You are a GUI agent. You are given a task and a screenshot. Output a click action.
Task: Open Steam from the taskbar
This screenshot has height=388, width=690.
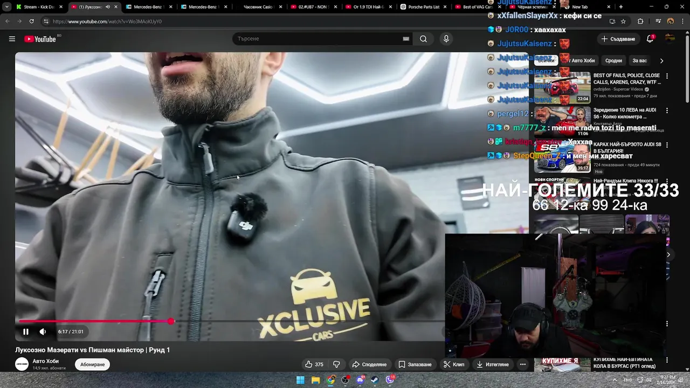(375, 380)
